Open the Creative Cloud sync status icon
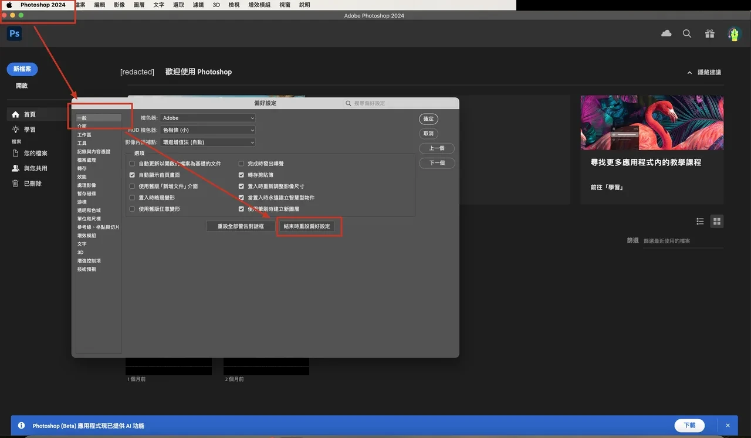 (x=667, y=34)
